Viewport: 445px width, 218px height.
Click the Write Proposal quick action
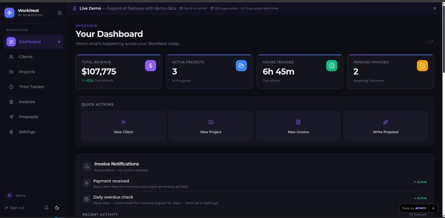[386, 125]
